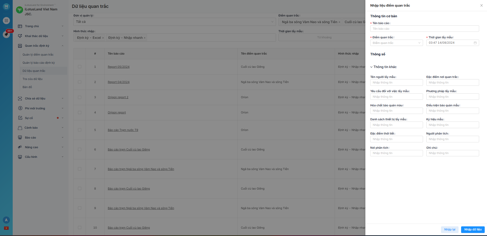The height and width of the screenshot is (236, 487).
Task: Expand Khai thác dữ liệu chevron
Action: tap(62, 36)
